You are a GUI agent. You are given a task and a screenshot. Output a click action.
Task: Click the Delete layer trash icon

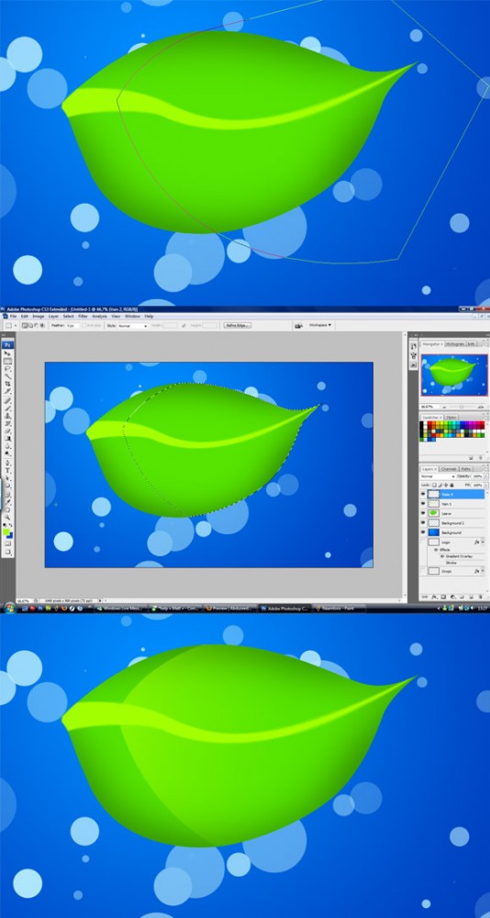click(480, 597)
